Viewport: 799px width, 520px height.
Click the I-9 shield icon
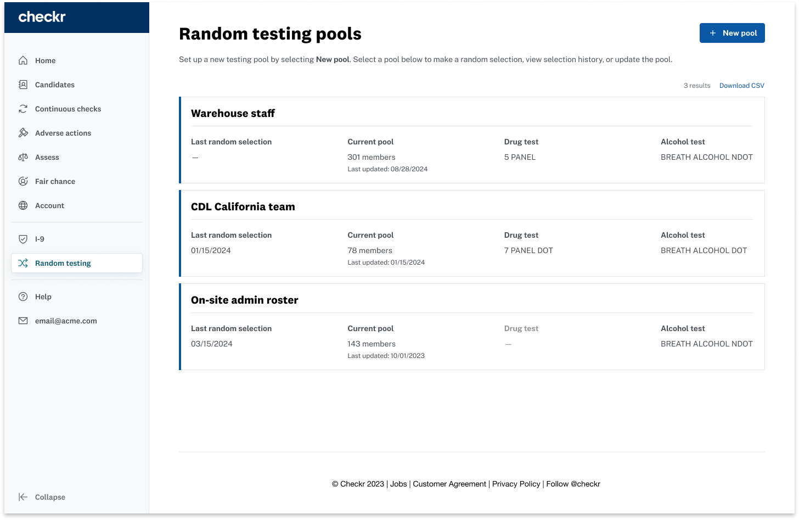[x=23, y=239]
